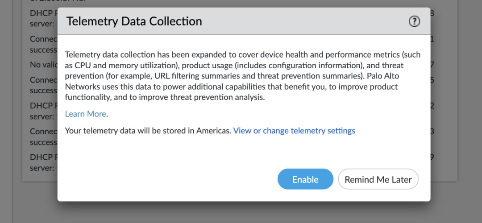Click the digit 9 right of dialog
The image size is (482, 223).
[432, 157]
